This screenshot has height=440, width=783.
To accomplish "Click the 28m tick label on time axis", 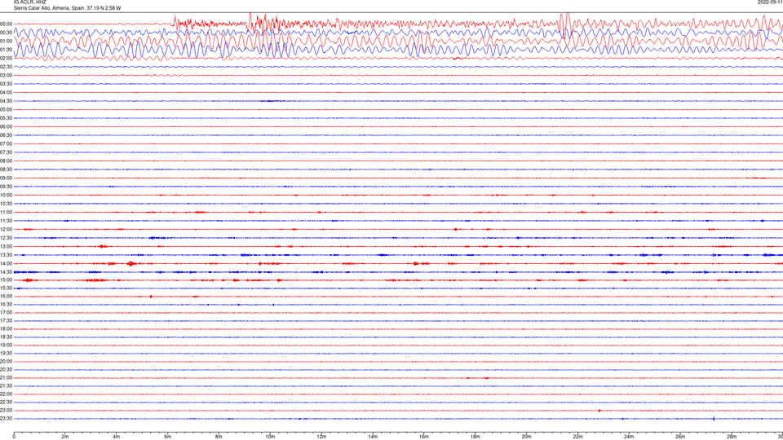I will tap(731, 437).
